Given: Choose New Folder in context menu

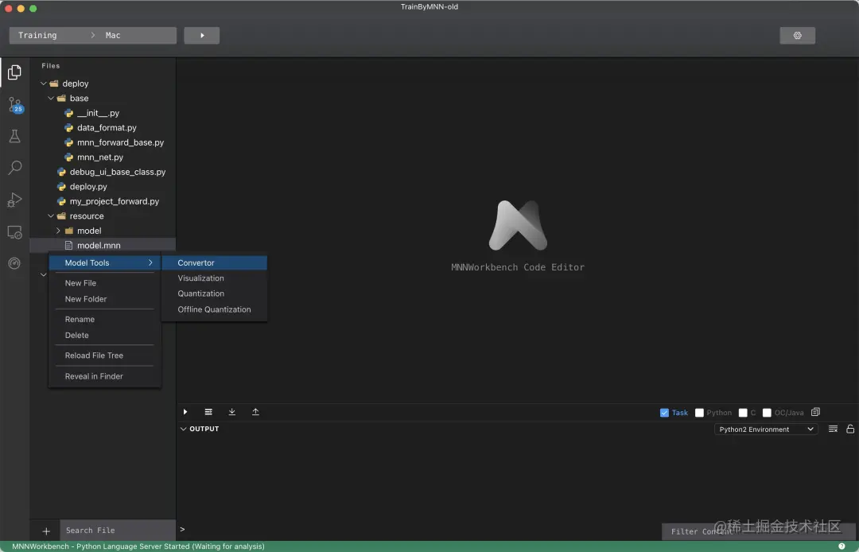Looking at the screenshot, I should 105,299.
